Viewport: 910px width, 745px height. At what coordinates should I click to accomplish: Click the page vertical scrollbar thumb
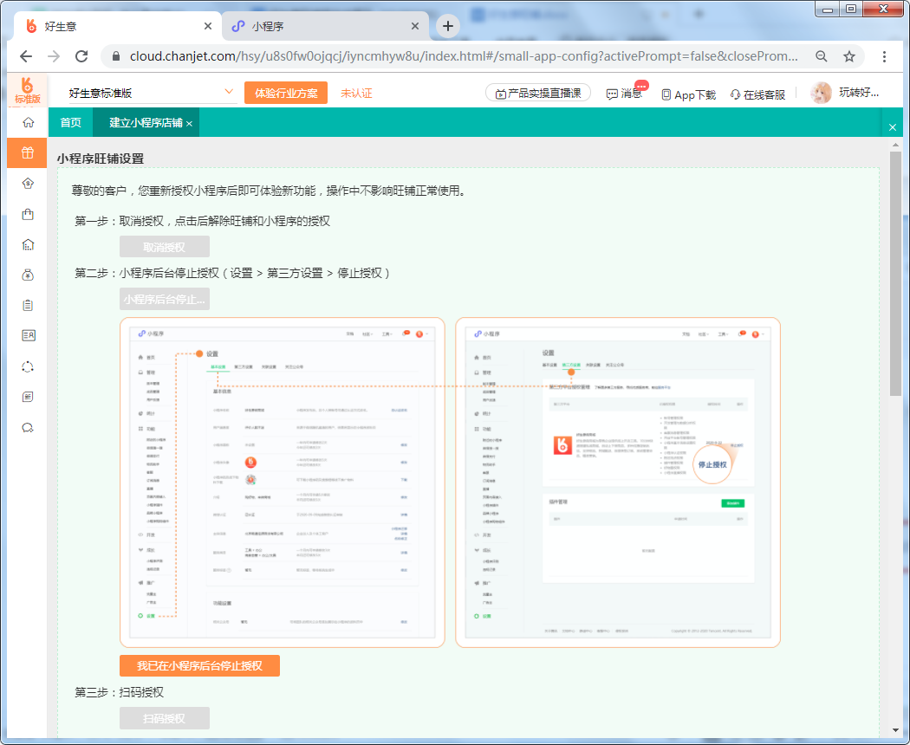pos(895,273)
